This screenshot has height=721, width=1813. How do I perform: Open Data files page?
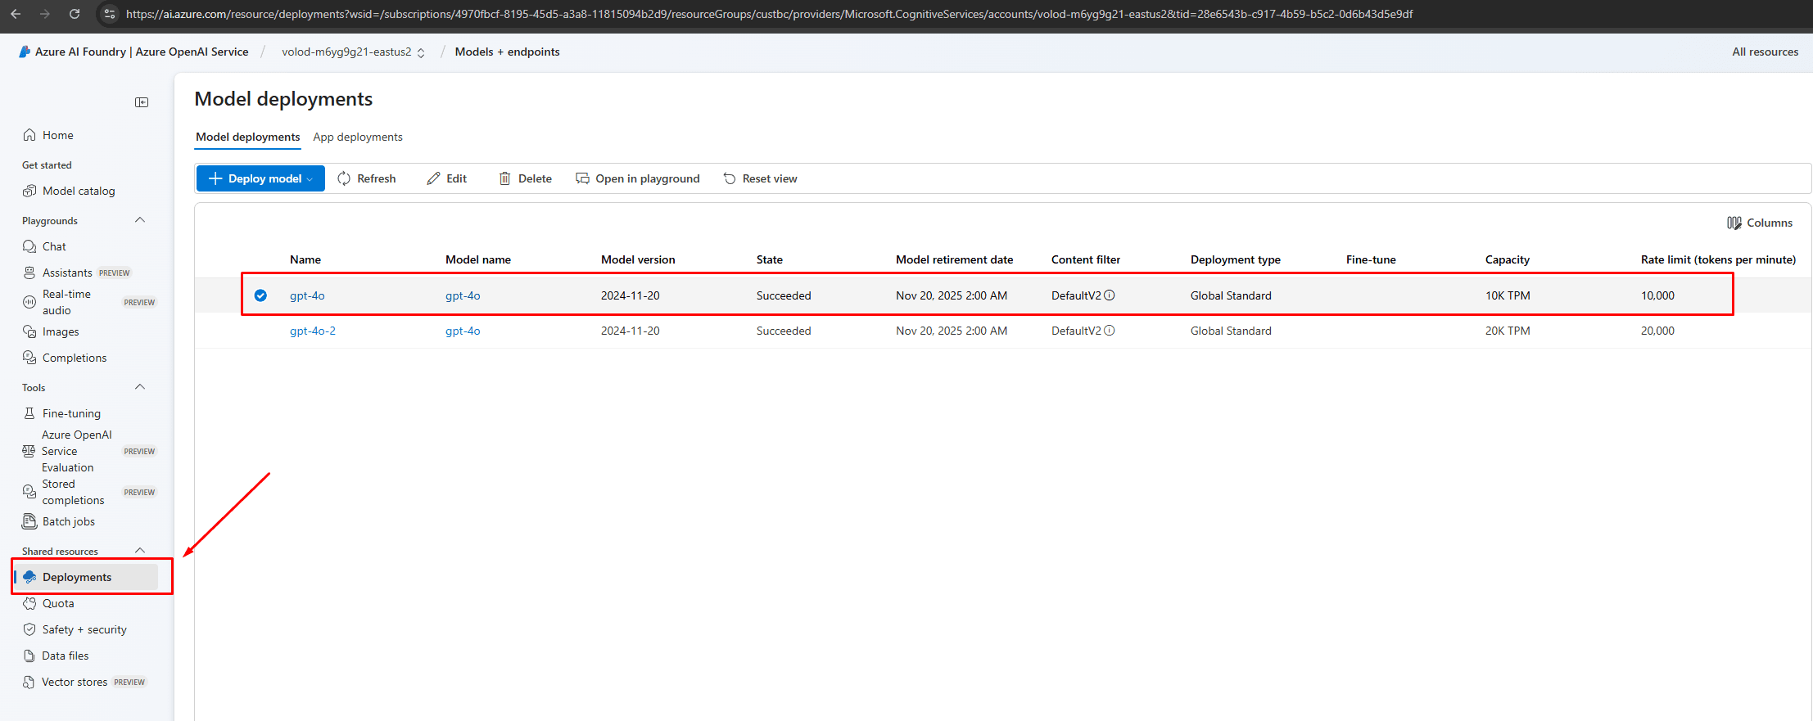point(66,656)
